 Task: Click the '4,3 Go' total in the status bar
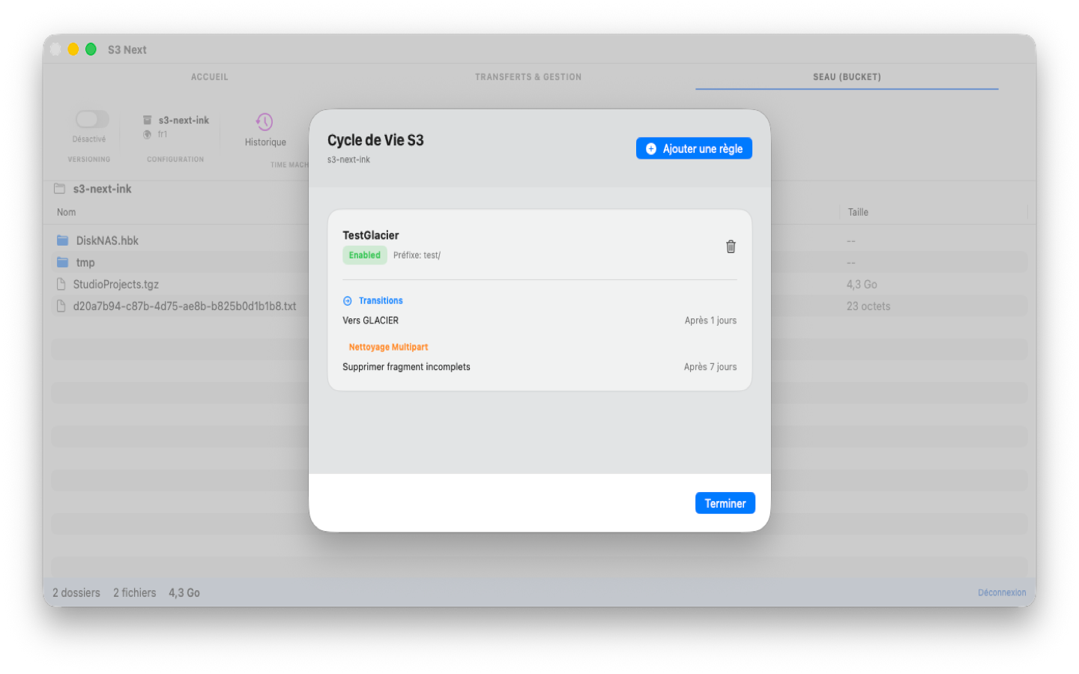point(184,592)
